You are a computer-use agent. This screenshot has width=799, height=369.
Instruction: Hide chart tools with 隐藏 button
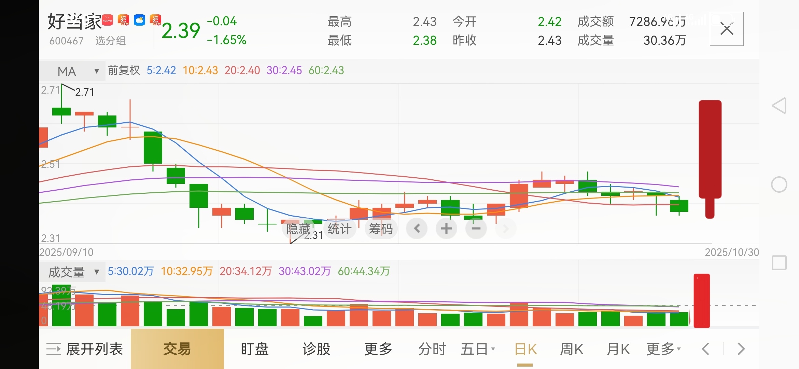pos(298,229)
